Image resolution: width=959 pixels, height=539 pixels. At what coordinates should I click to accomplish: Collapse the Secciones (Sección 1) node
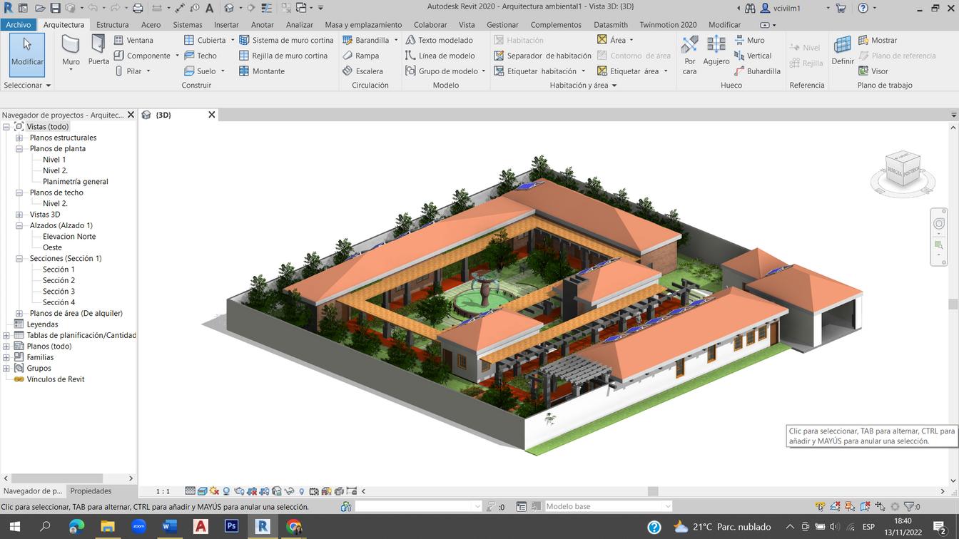19,259
